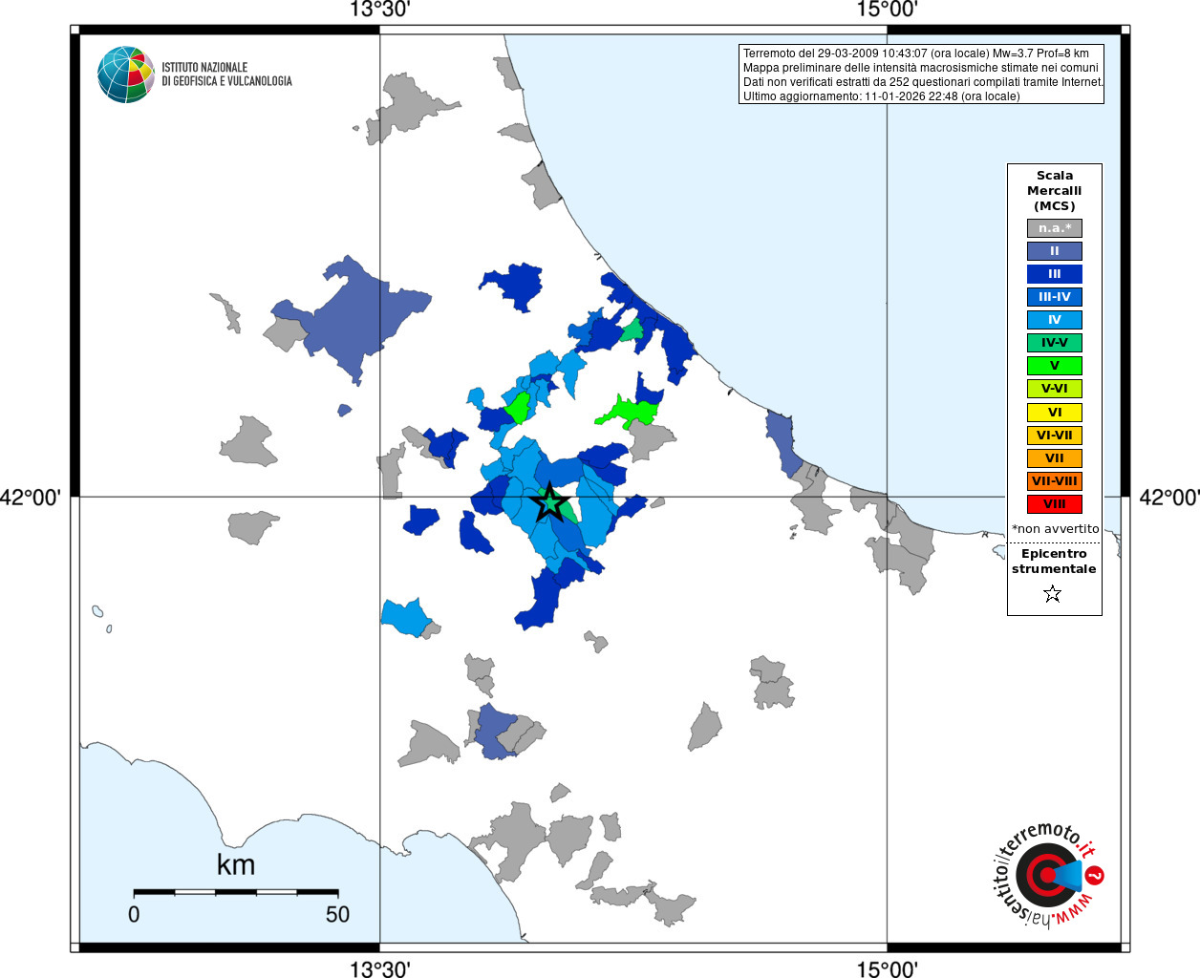Viewport: 1200px width, 978px height.
Task: Click the '*non avvertito' legend note
Action: (x=1055, y=528)
